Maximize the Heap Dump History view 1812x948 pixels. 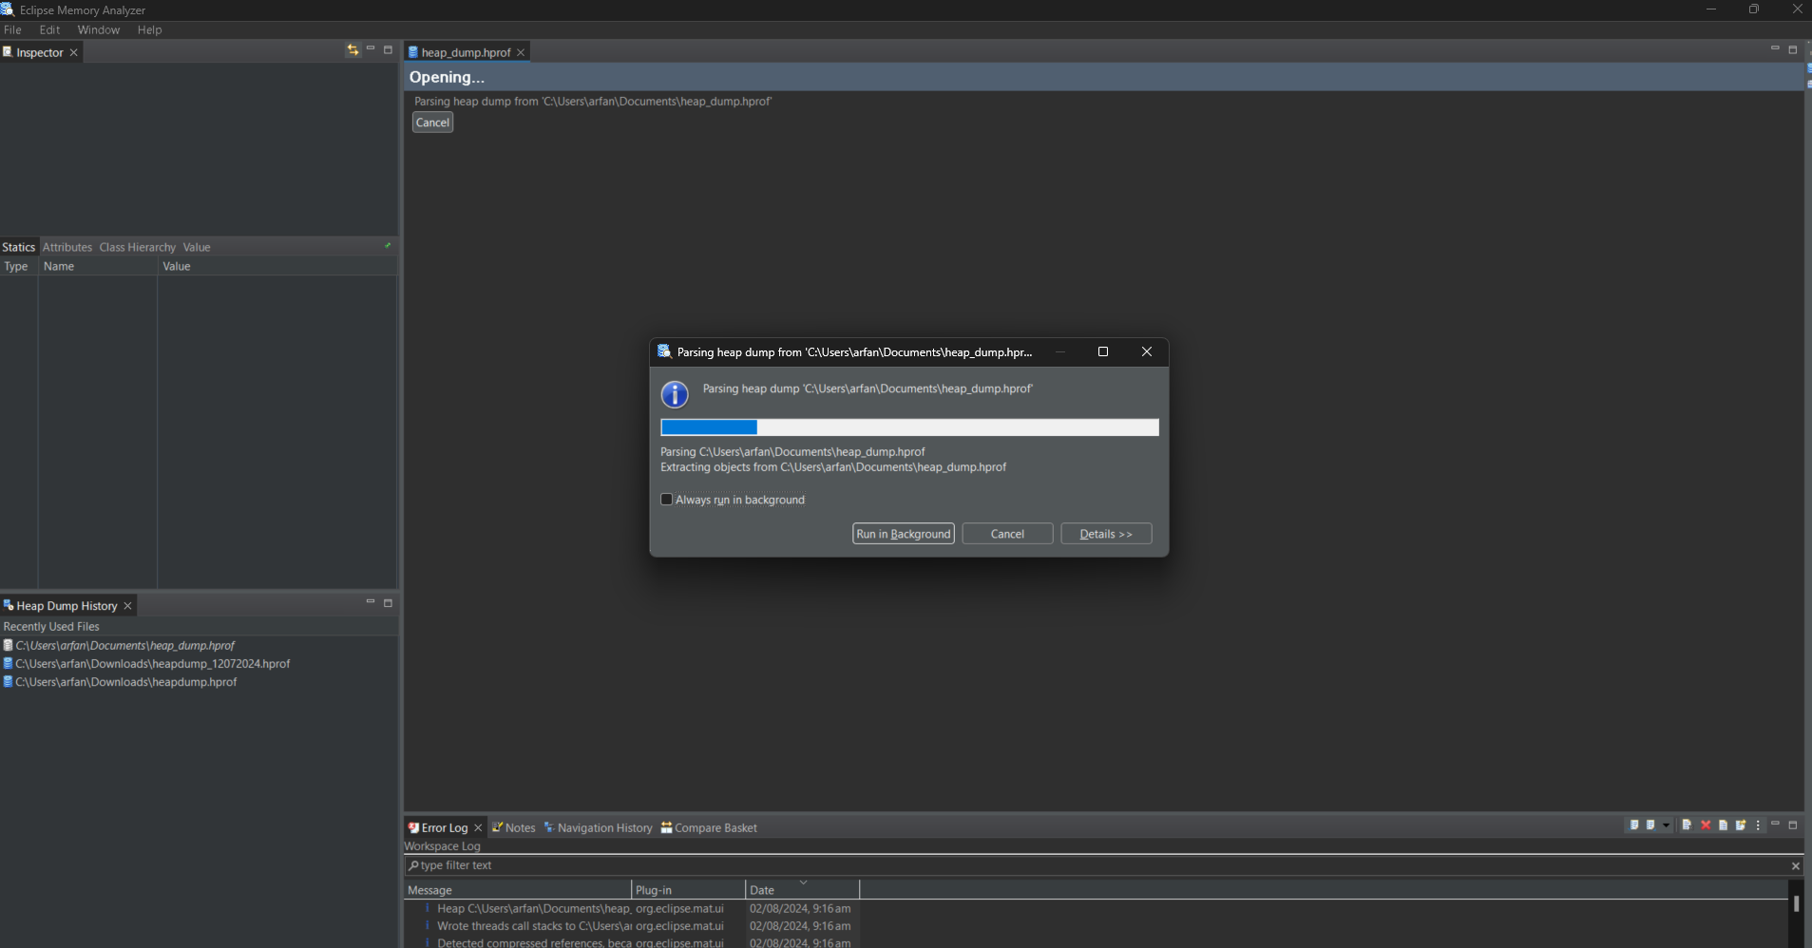tap(388, 602)
